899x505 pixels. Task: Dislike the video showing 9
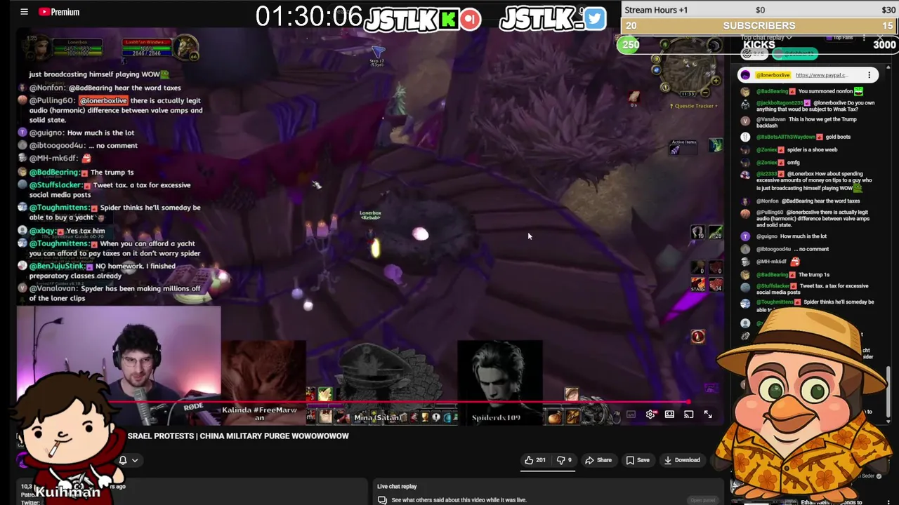point(564,460)
